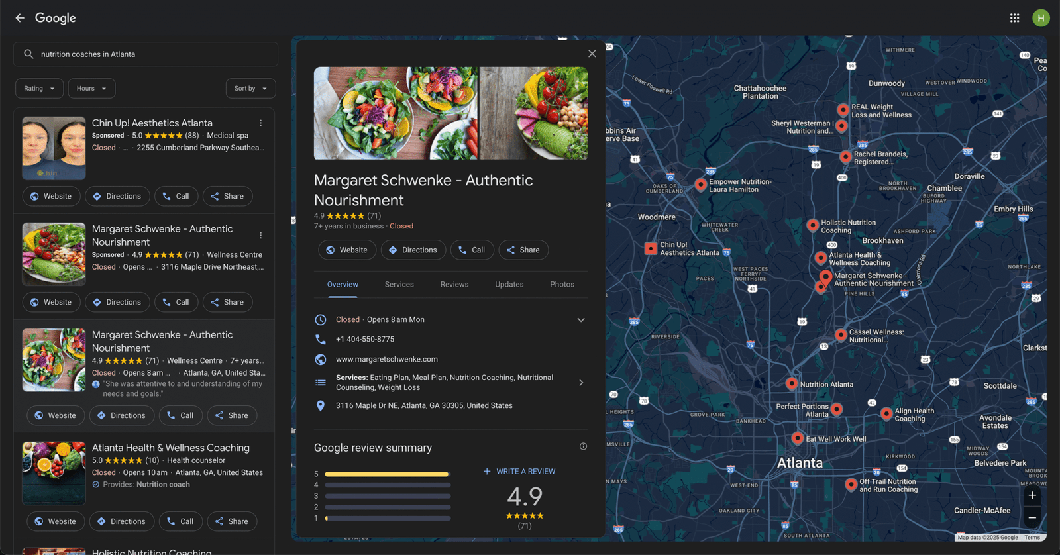Select the Empower Nutrition-Laura Hamilton map pin
The image size is (1060, 555).
tap(700, 185)
